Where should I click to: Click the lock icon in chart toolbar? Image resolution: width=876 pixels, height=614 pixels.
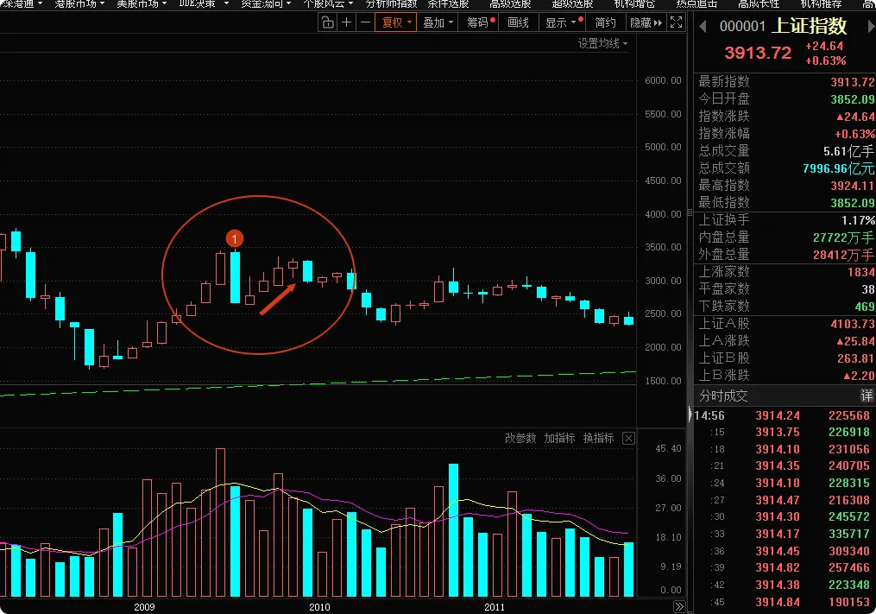click(x=327, y=22)
